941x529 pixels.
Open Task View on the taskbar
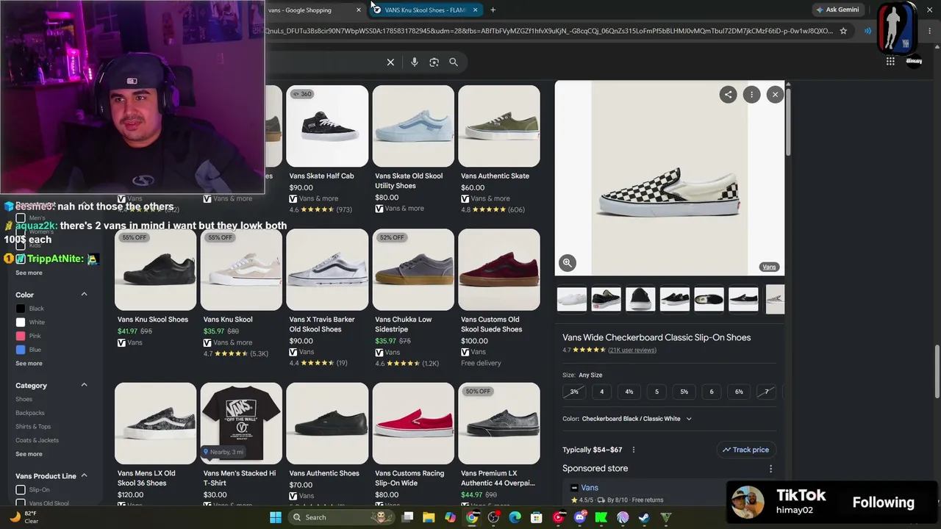coord(407,517)
